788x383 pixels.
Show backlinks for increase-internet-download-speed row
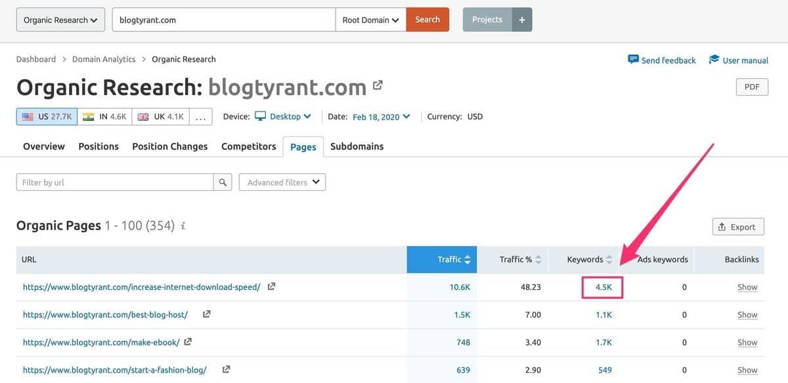pos(747,287)
